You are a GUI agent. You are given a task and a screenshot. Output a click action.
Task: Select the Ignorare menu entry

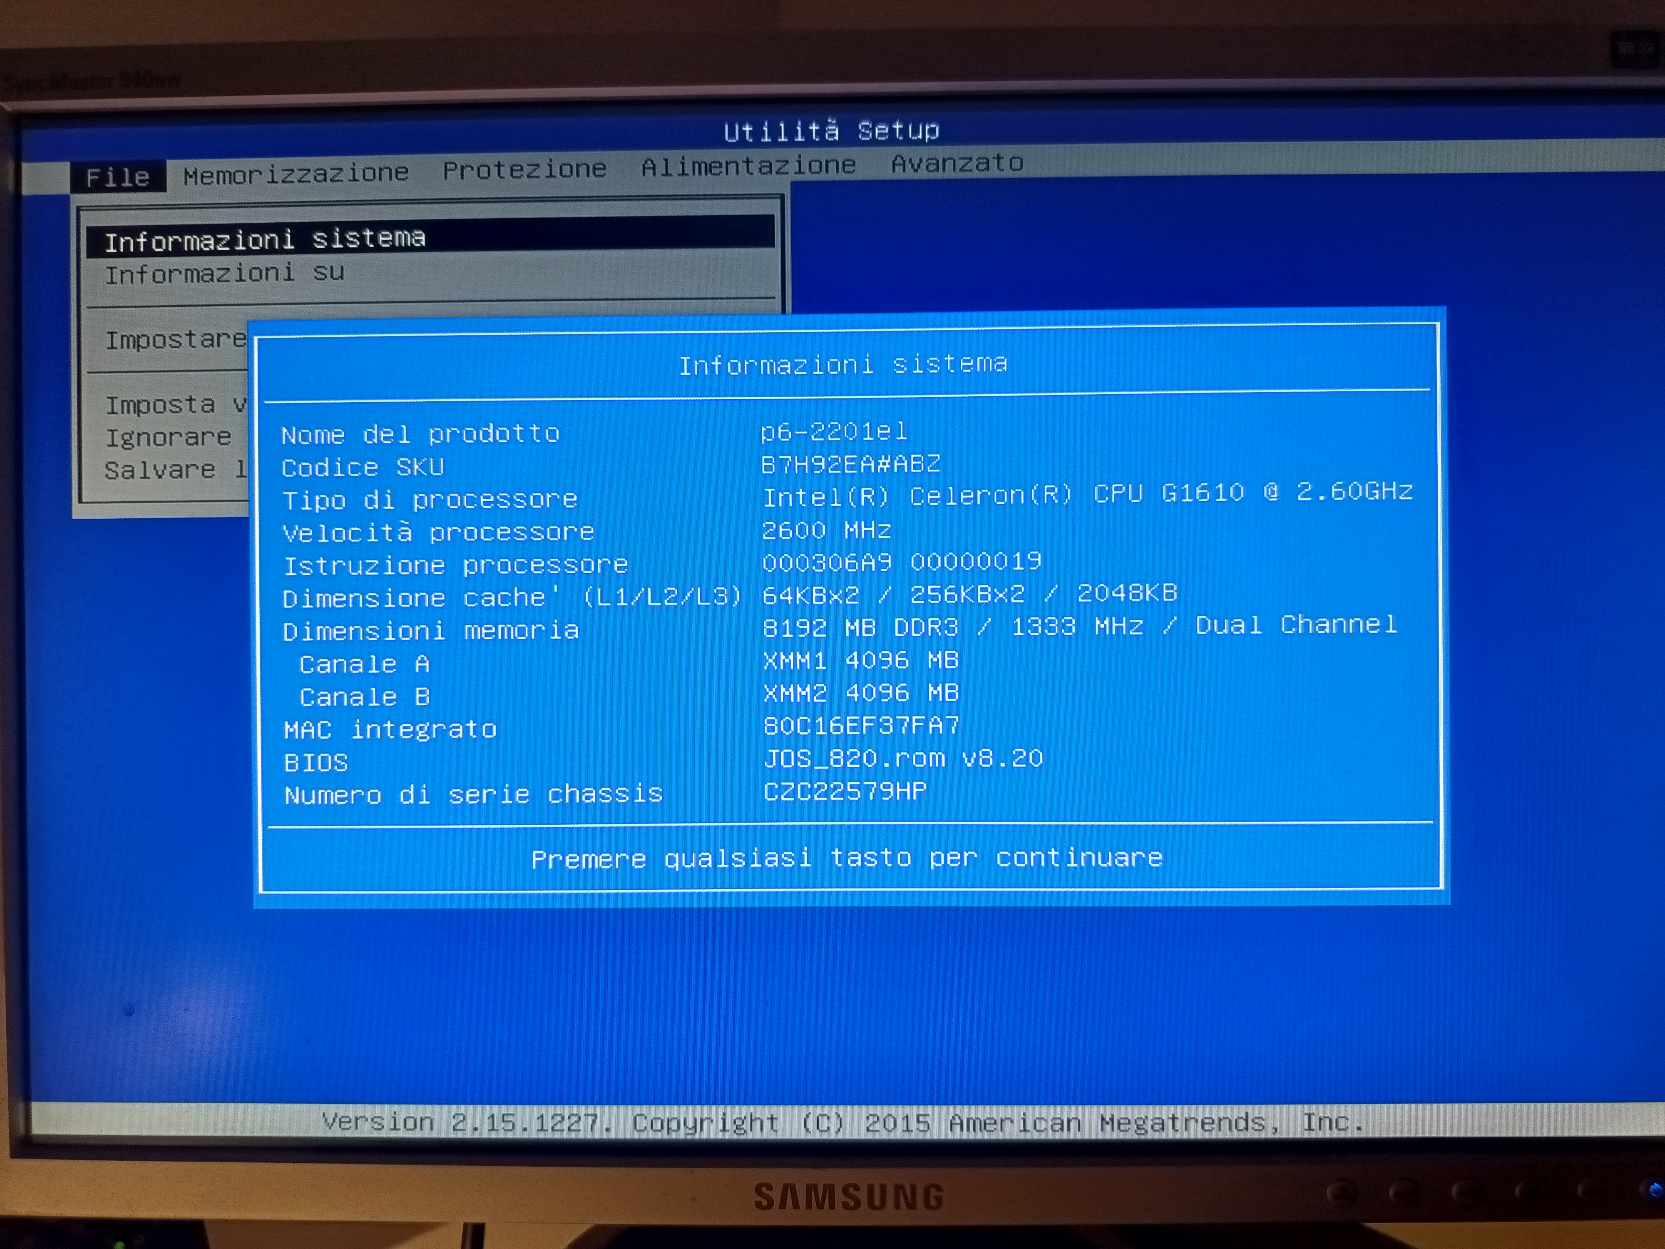pos(168,437)
